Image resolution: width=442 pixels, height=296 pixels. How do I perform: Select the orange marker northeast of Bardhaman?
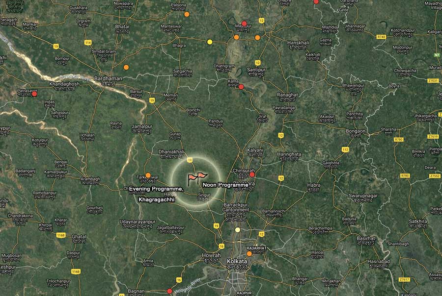(x=126, y=67)
